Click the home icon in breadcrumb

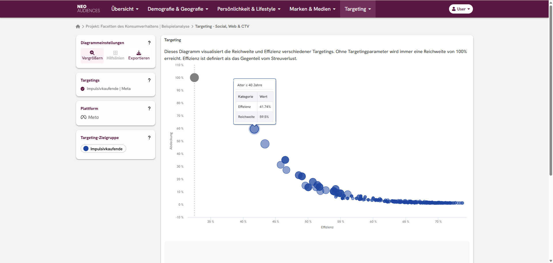point(78,27)
